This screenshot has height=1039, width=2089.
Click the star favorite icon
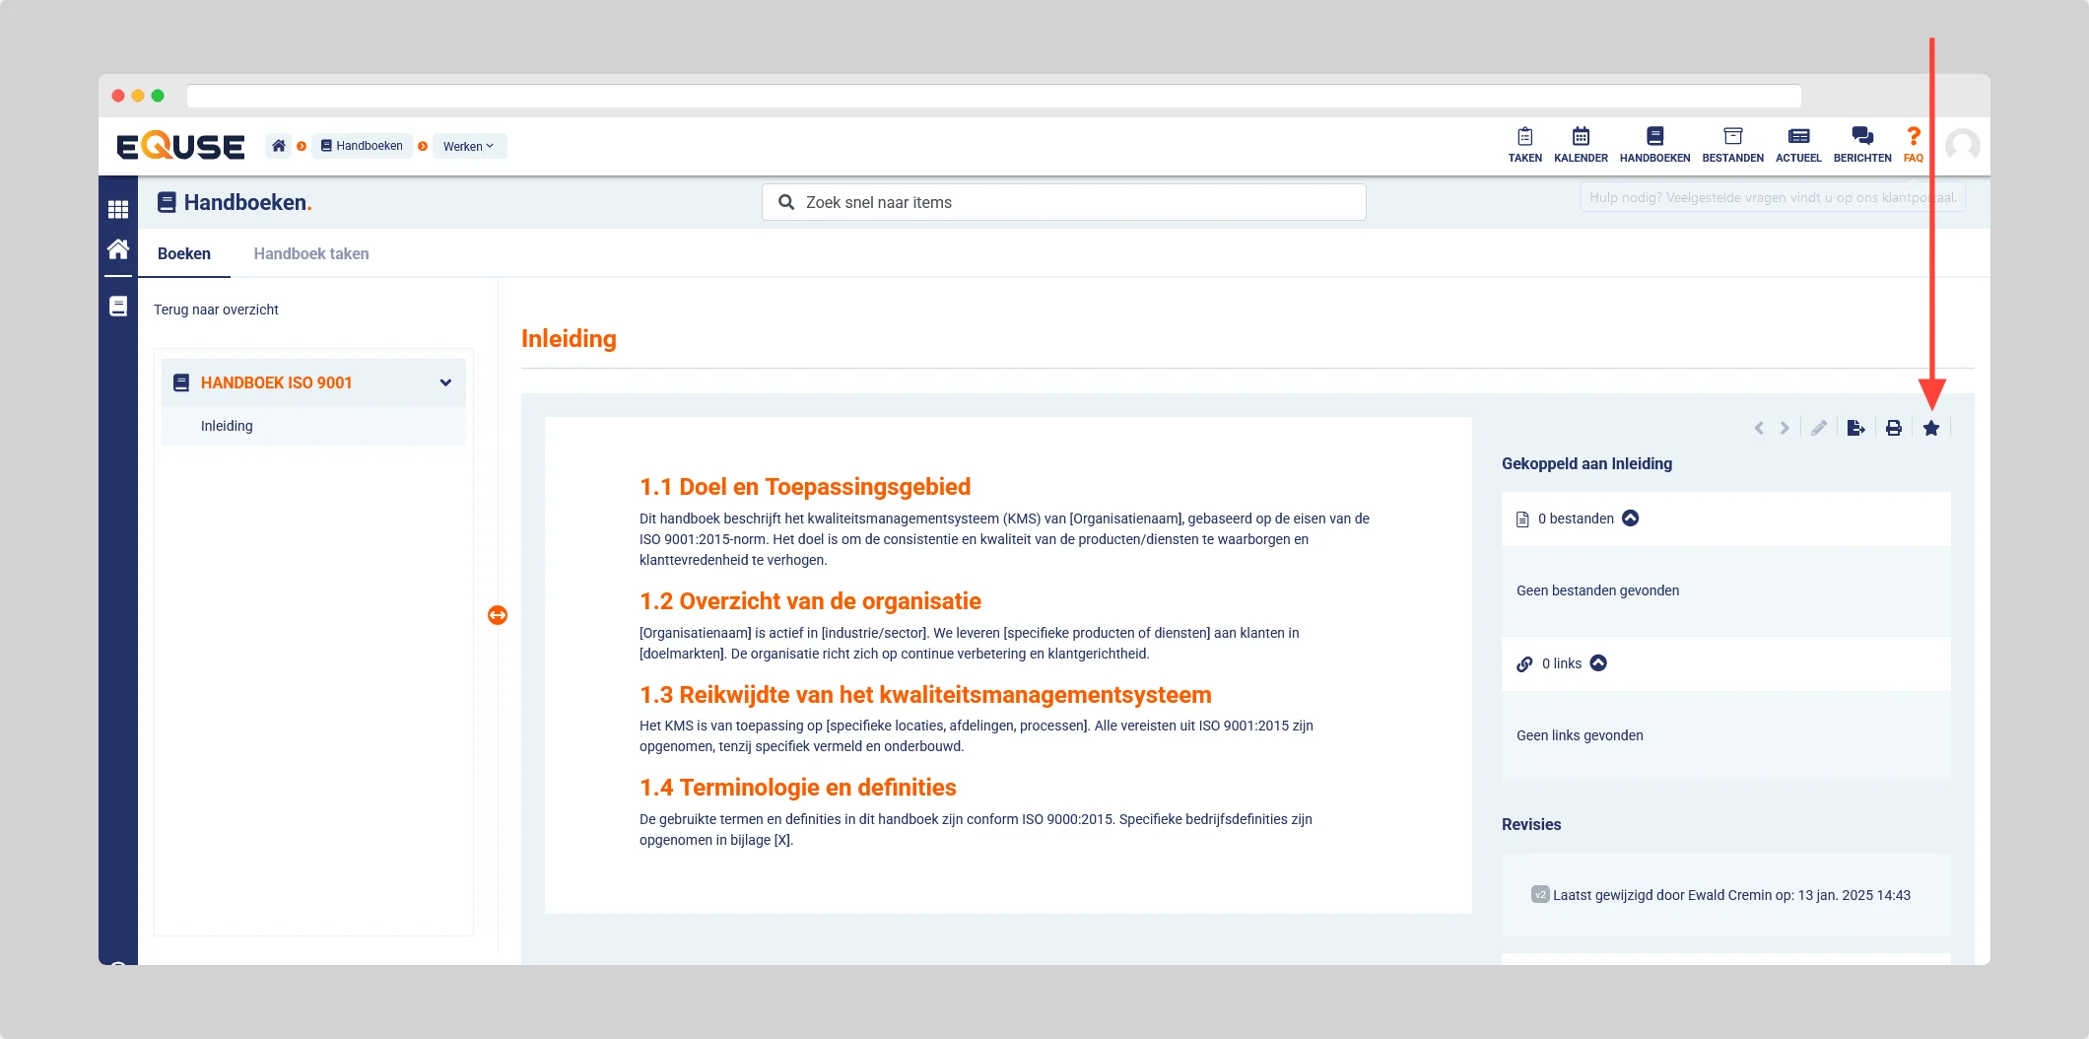(1930, 428)
